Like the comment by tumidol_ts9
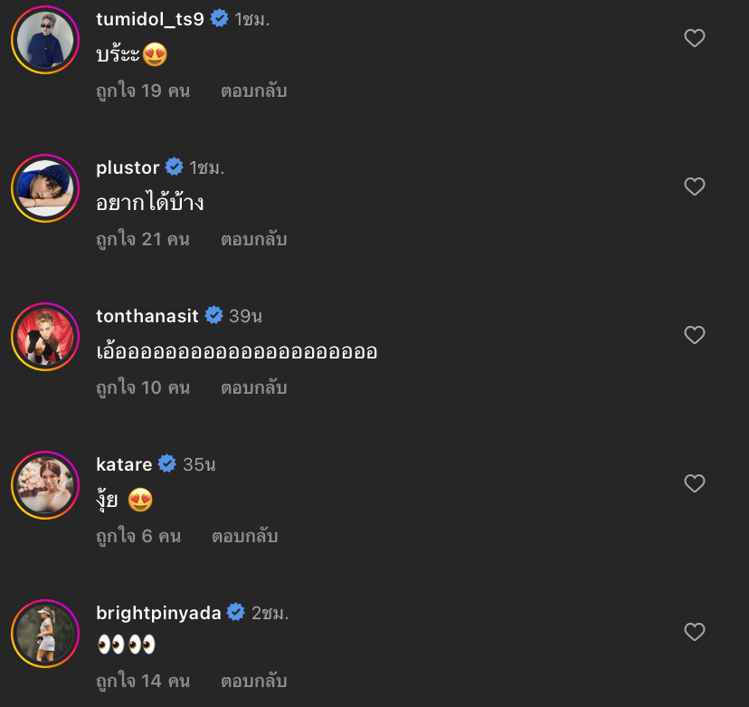Viewport: 749px width, 707px height. (694, 38)
